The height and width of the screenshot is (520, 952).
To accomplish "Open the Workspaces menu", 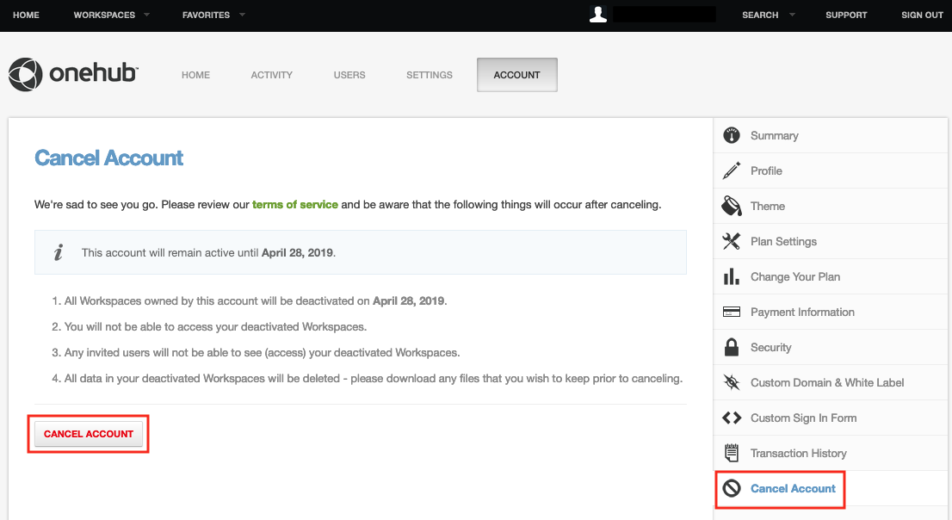I will [x=104, y=15].
